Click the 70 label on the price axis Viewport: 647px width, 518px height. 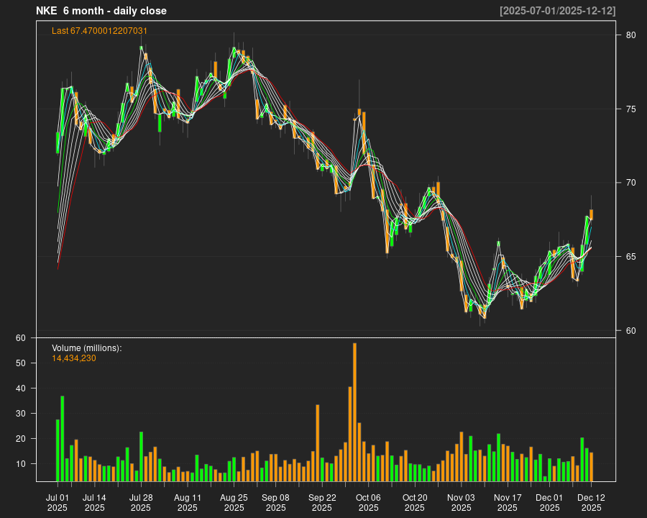pos(630,183)
